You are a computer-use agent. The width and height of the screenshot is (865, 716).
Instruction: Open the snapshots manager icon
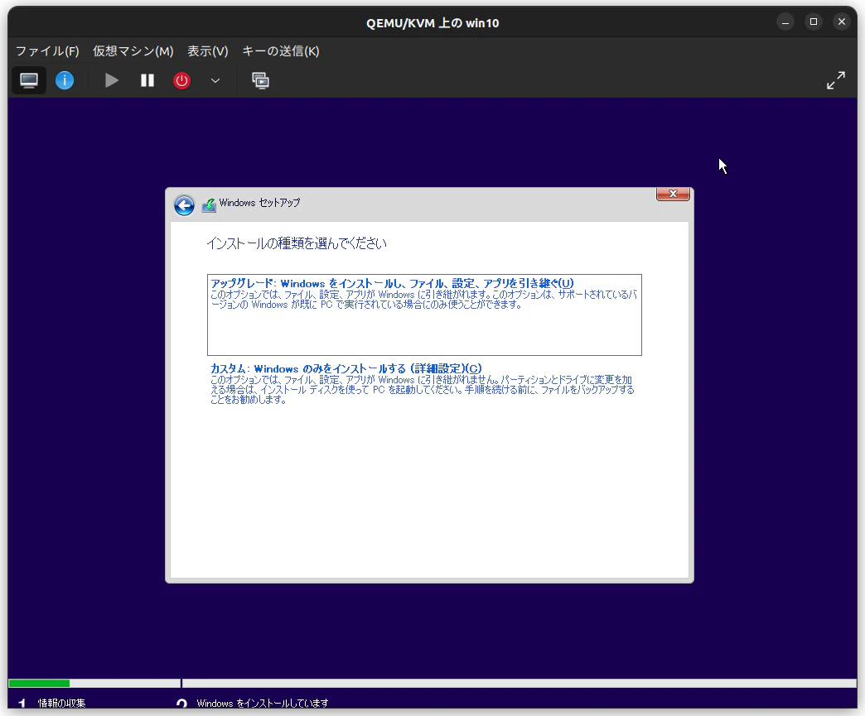[x=260, y=80]
